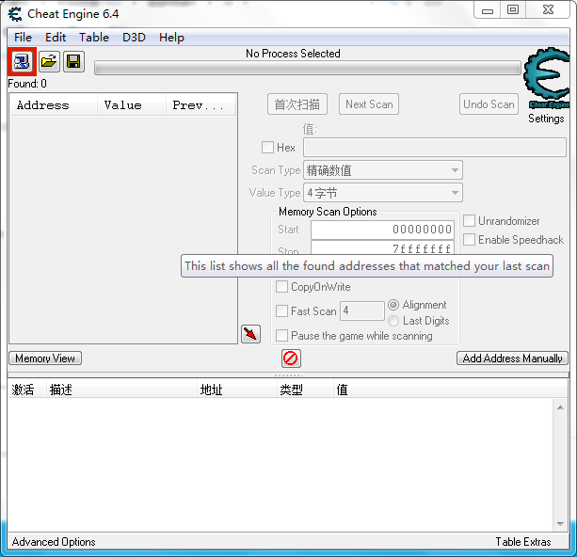Enable the Fast Scan checkbox
Viewport: 577px width, 557px height.
pos(281,310)
